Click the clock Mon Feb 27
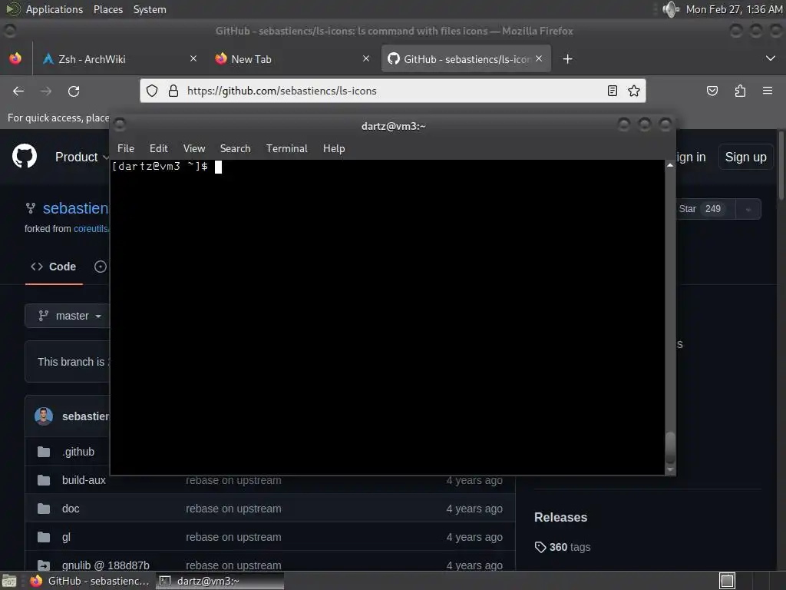 click(x=734, y=9)
